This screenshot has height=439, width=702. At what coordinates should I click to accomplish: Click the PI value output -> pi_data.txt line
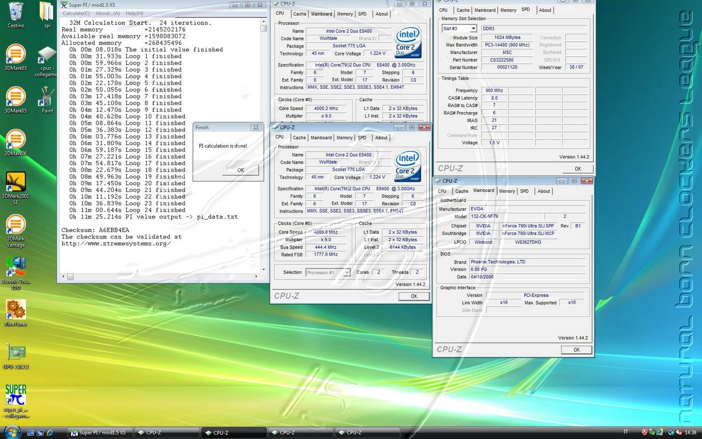(x=154, y=217)
